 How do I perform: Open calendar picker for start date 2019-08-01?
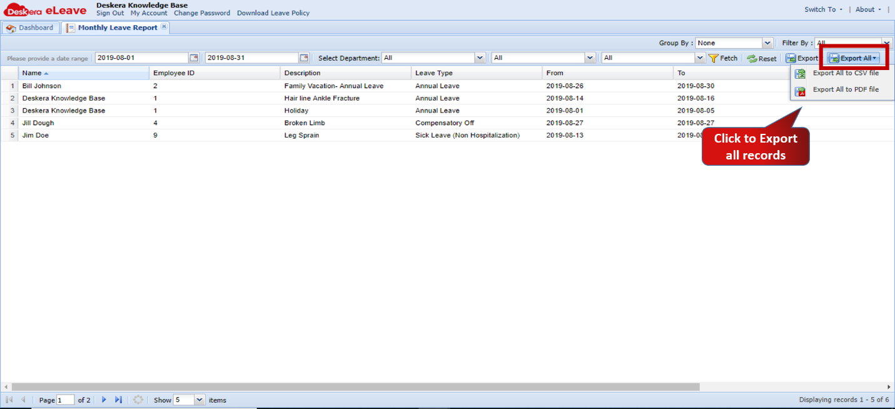[194, 58]
